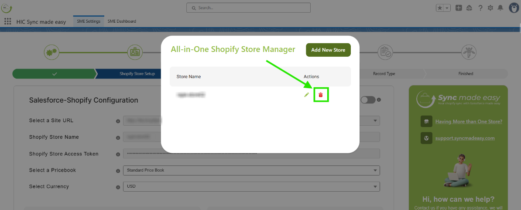Screen dimensions: 521x210
Task: Click the info icon for Select a Site URL
Action: tap(118, 121)
